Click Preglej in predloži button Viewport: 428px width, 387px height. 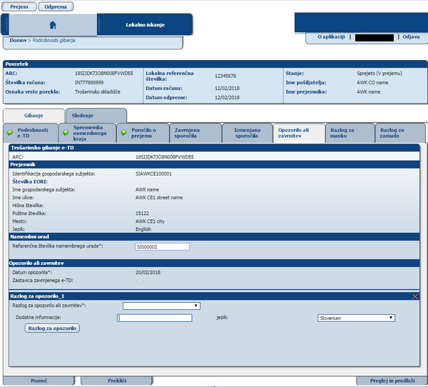[x=392, y=381]
